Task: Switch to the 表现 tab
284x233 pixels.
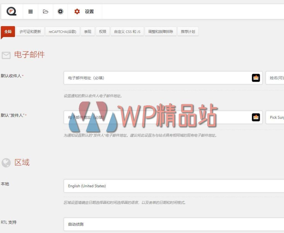Action: 88,31
